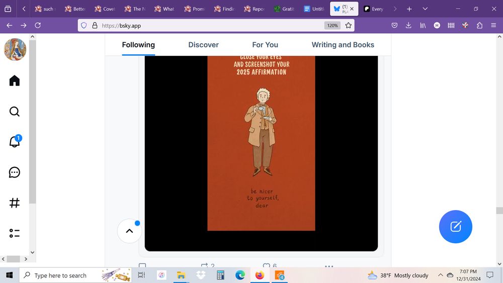Open Bluesky Home feed icon
The width and height of the screenshot is (503, 283).
point(15,80)
